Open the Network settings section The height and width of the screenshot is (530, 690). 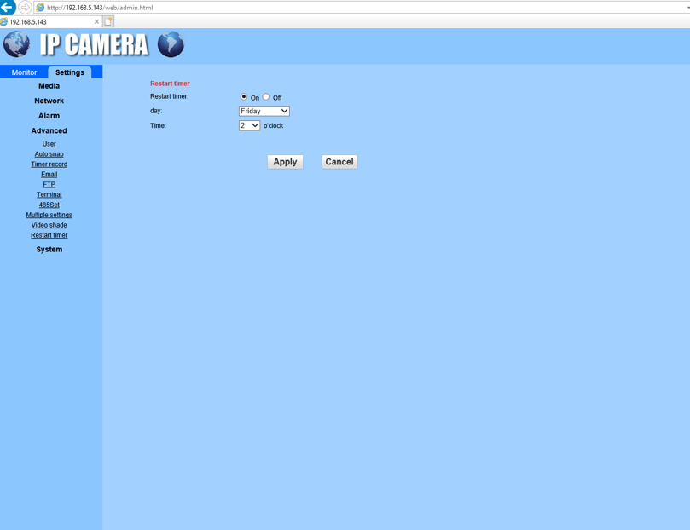pos(49,101)
